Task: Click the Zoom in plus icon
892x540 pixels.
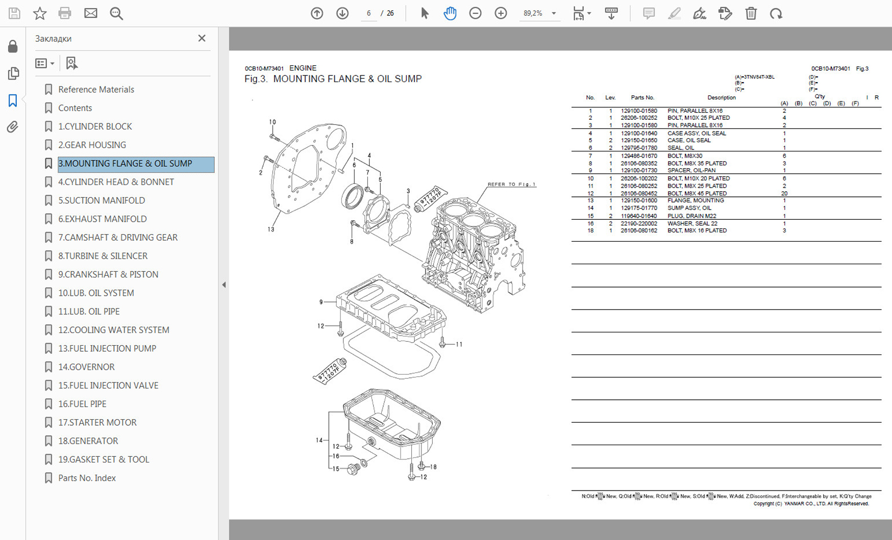Action: pyautogui.click(x=501, y=13)
